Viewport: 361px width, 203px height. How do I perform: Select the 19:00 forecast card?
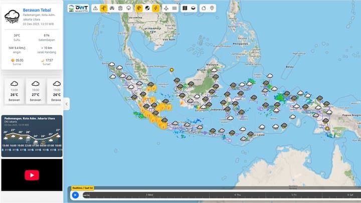point(55,91)
